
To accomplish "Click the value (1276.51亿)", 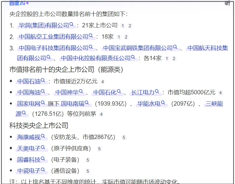I will 48,114.
